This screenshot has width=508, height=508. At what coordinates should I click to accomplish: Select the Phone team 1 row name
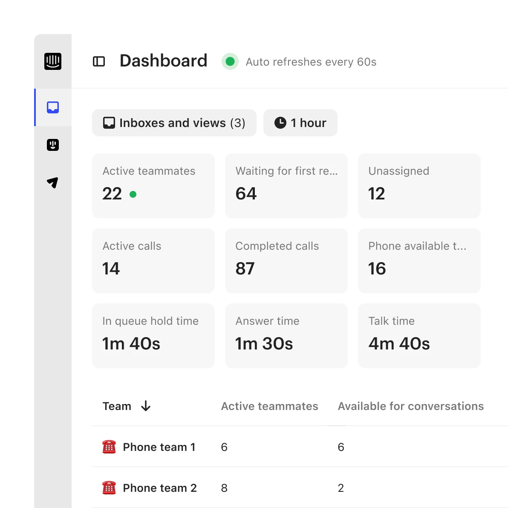pyautogui.click(x=159, y=447)
